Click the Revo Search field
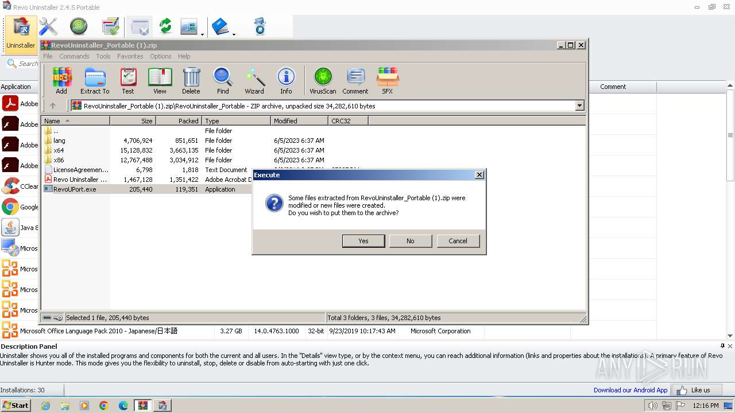735x413 pixels. click(x=23, y=64)
